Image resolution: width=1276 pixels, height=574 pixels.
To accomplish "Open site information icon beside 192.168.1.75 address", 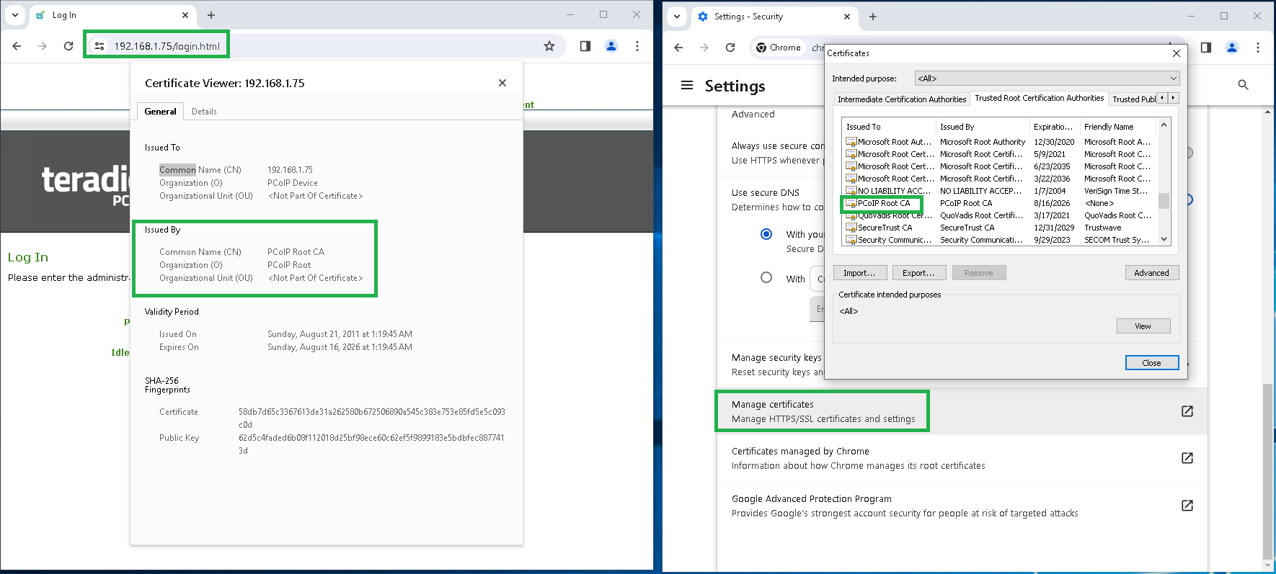I will (x=99, y=46).
